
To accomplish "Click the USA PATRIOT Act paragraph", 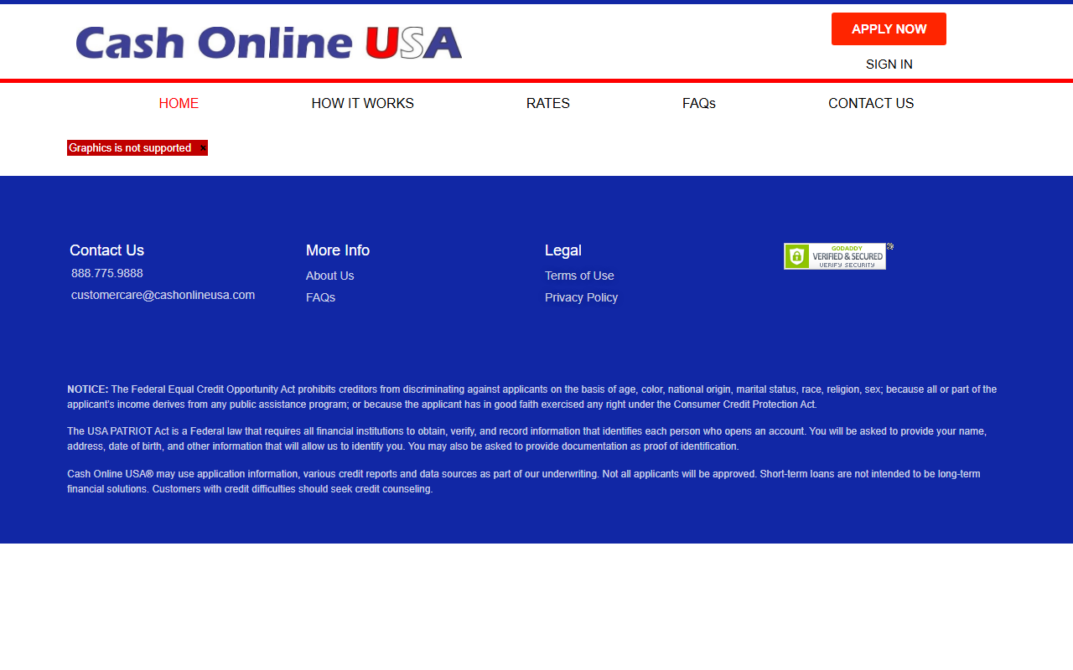I will click(527, 439).
